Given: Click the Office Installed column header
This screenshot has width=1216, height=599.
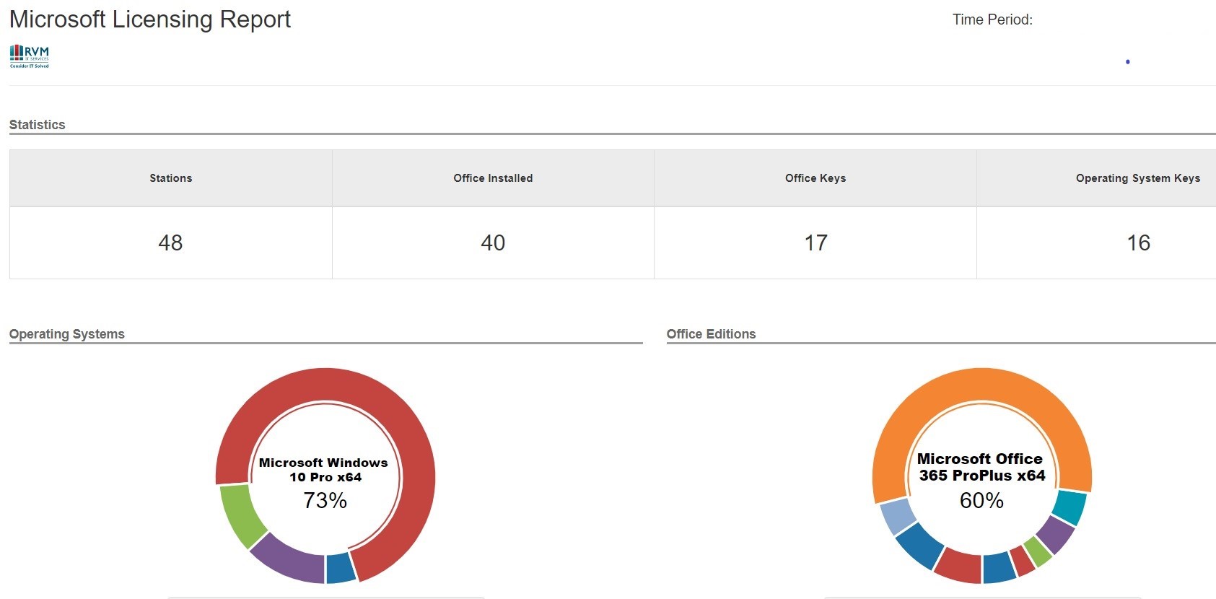Looking at the screenshot, I should coord(493,178).
